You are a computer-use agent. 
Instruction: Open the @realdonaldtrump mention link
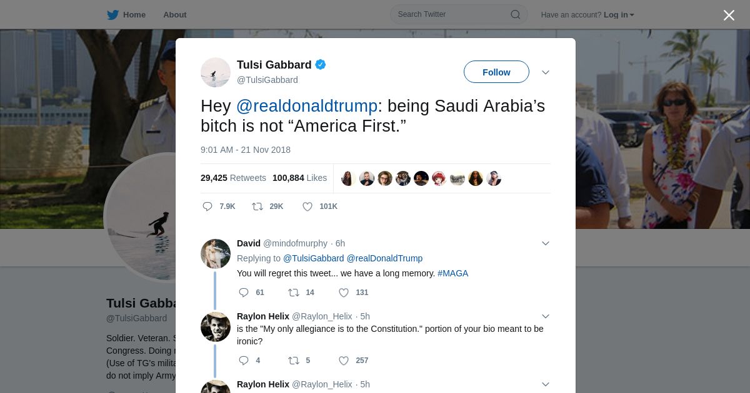tap(307, 106)
